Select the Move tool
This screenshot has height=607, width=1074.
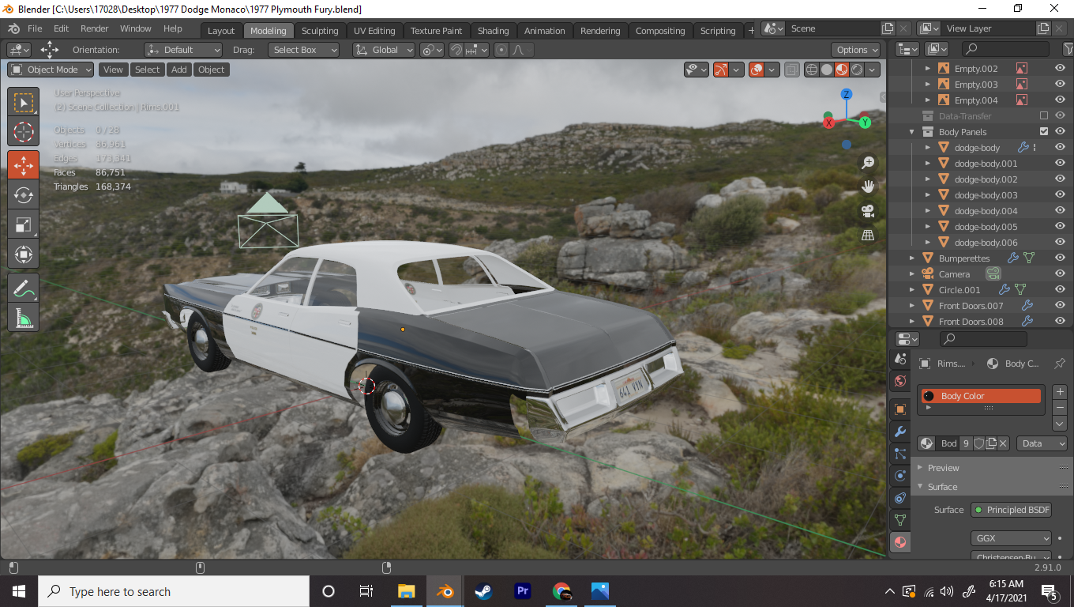coord(24,165)
